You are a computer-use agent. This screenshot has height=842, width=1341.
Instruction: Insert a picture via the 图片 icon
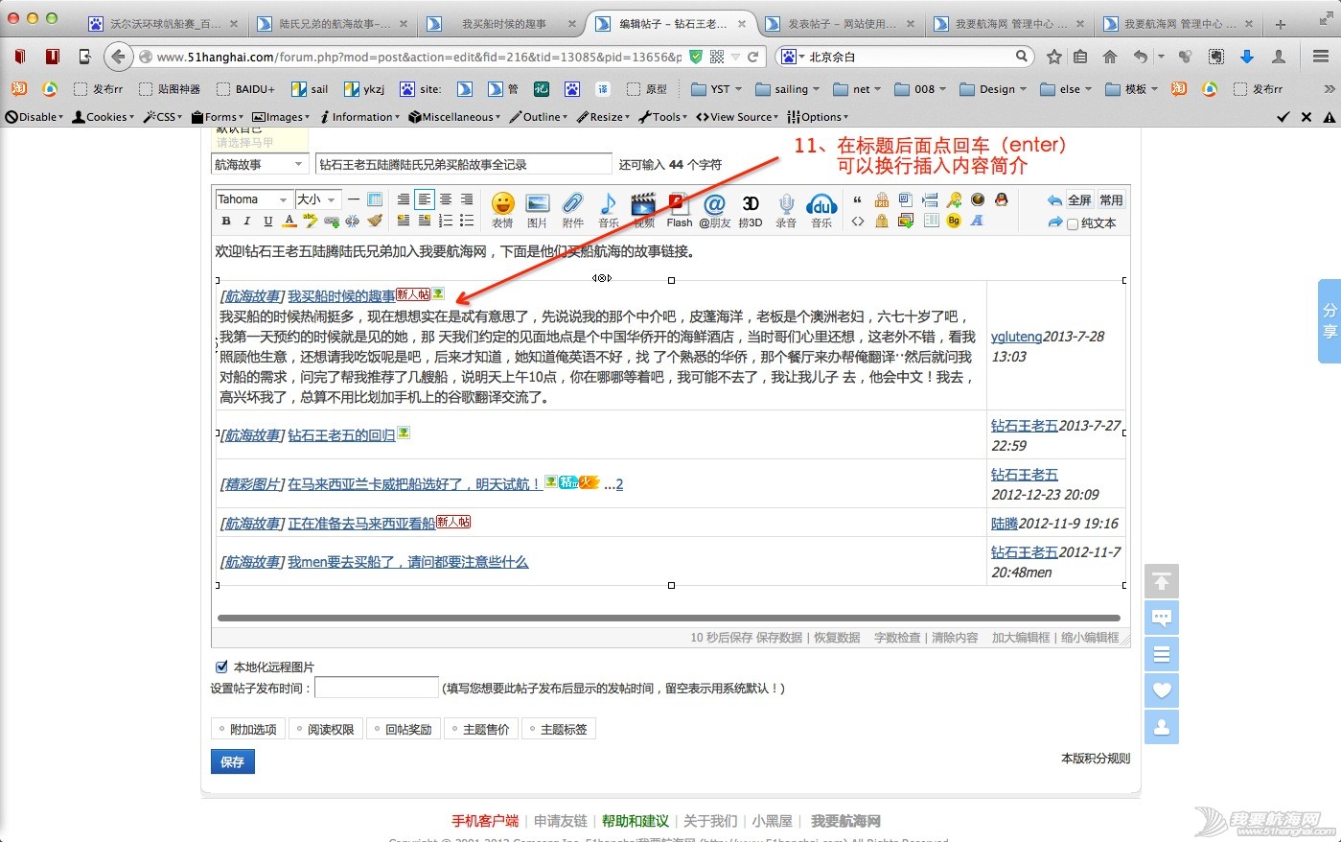click(x=538, y=210)
